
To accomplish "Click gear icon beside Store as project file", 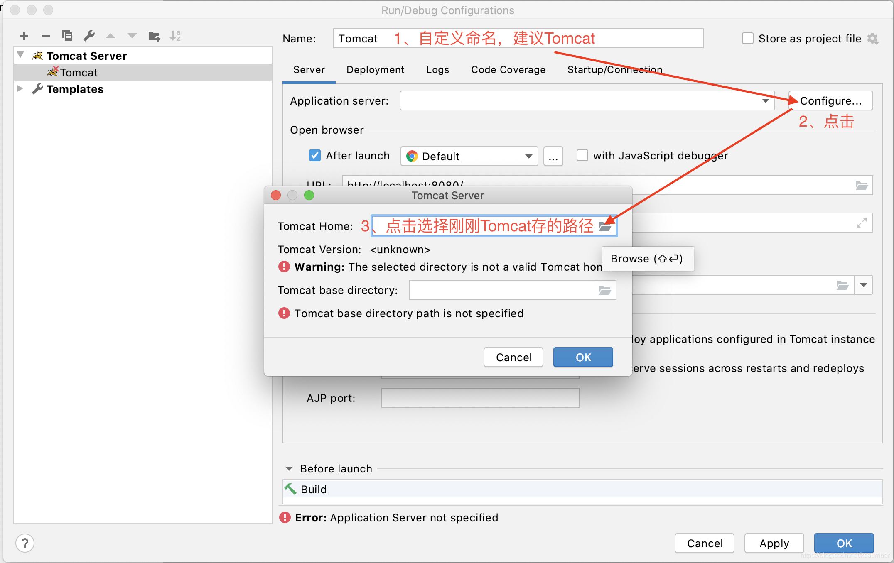I will pos(873,39).
